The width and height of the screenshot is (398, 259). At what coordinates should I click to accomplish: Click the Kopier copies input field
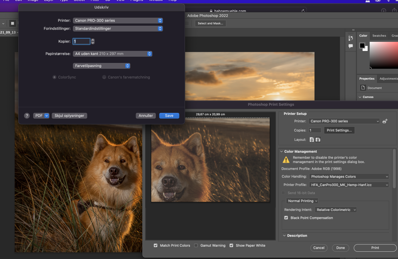coord(82,42)
